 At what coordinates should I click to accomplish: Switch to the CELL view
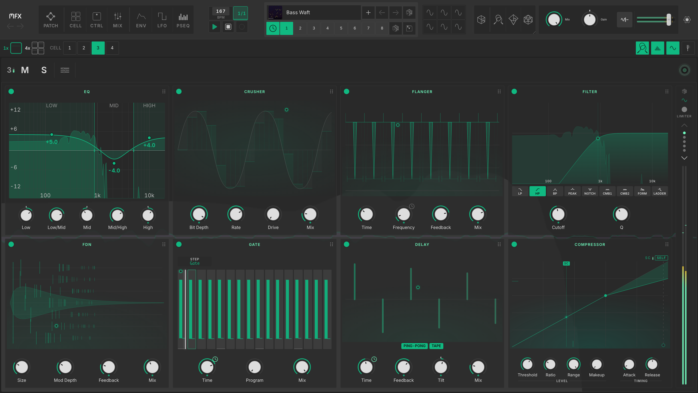(x=76, y=20)
